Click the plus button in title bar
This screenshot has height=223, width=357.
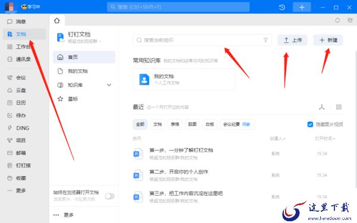point(302,7)
